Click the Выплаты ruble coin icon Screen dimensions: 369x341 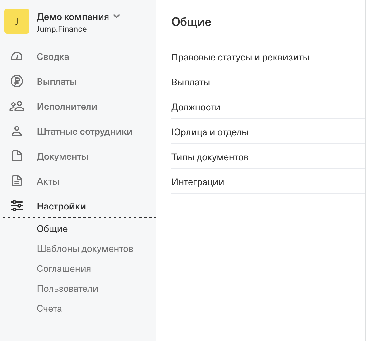coord(17,81)
